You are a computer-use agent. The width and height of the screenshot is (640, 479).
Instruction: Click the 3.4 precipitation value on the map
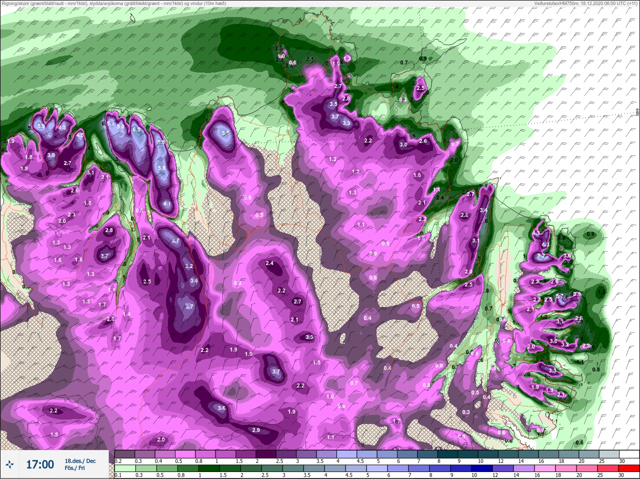[483, 210]
